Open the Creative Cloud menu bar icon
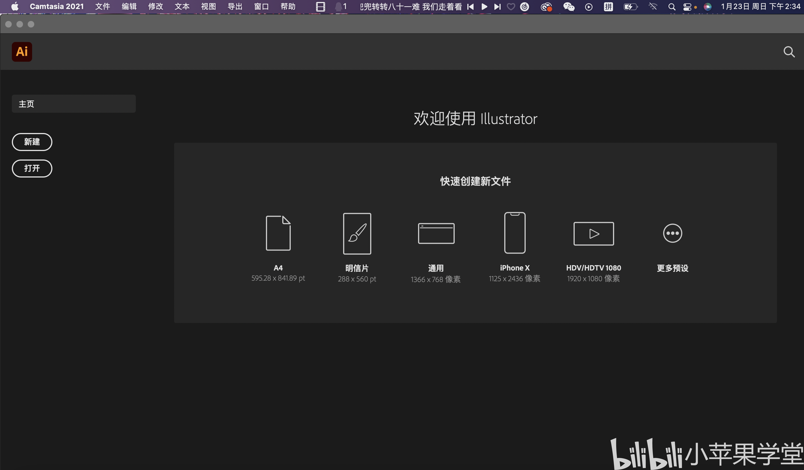Viewport: 804px width, 470px height. [x=547, y=7]
